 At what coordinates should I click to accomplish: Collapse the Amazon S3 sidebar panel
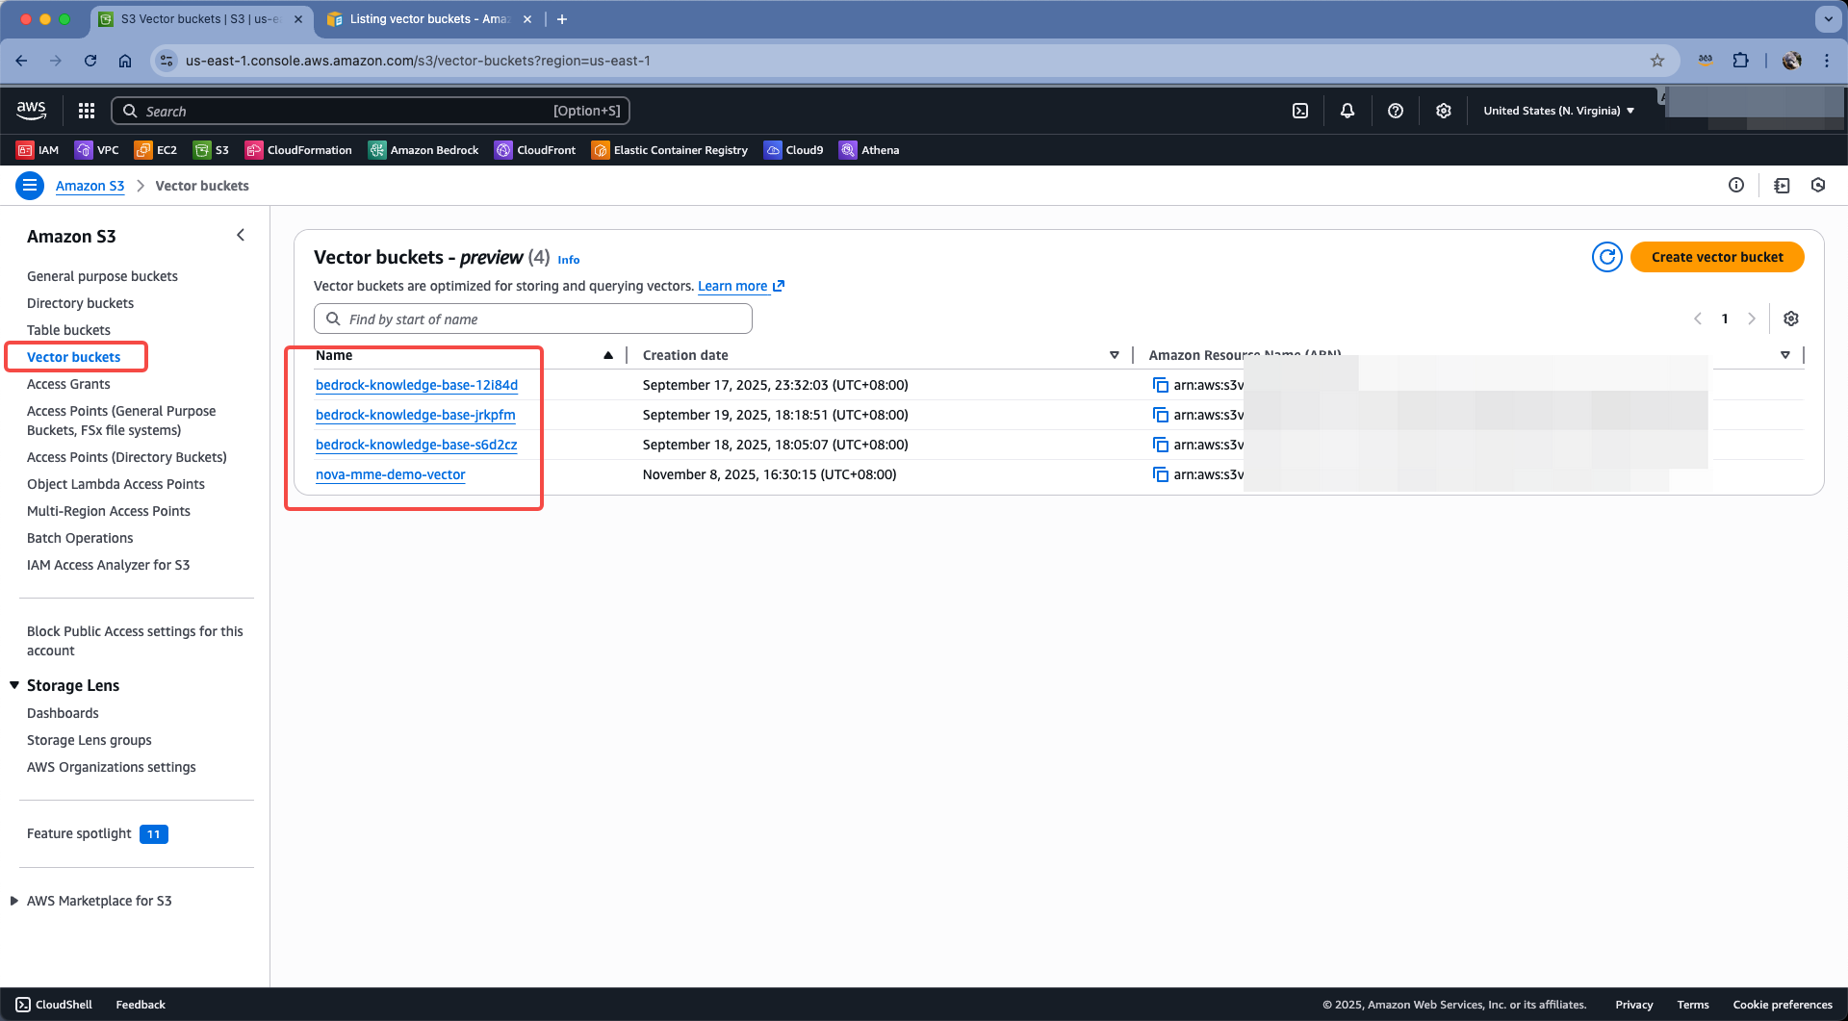(x=241, y=235)
